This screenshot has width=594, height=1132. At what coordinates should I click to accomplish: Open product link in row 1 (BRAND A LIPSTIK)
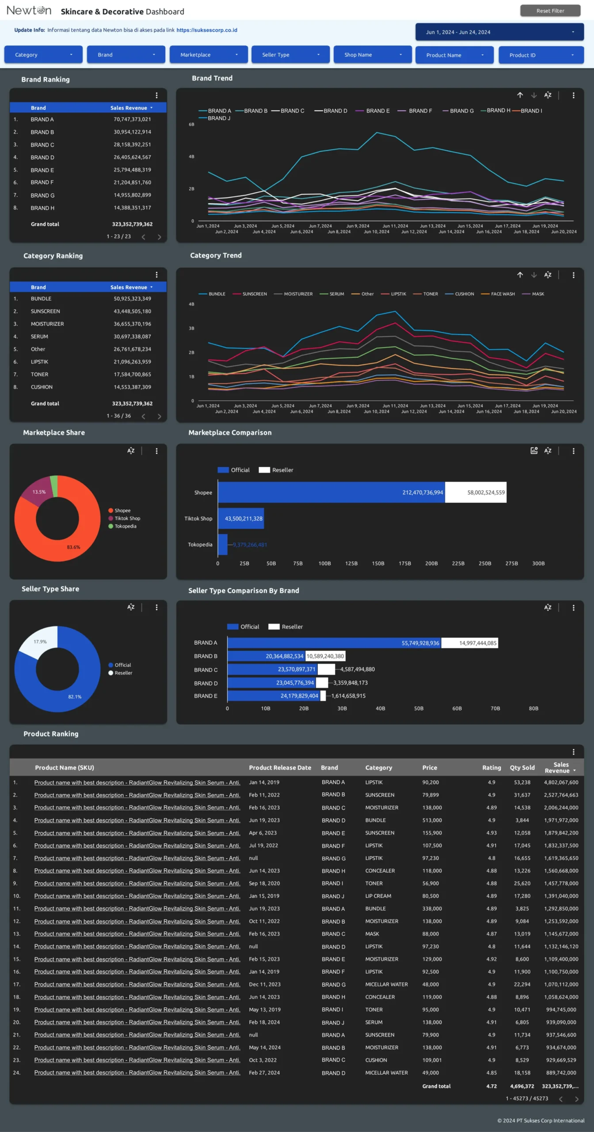[x=137, y=782]
